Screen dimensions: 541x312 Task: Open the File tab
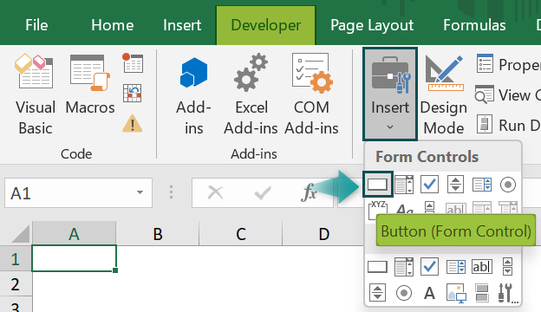36,25
